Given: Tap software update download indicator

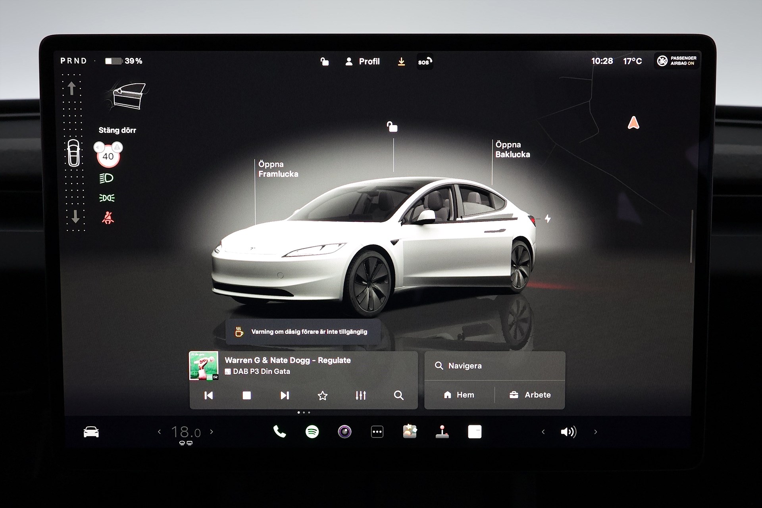Looking at the screenshot, I should [401, 62].
